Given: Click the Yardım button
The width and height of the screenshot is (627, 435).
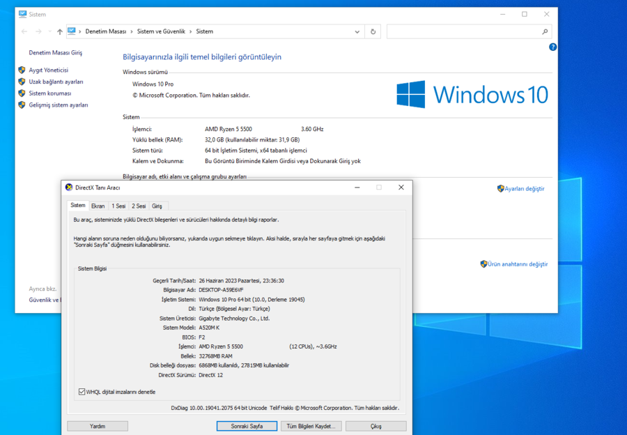Looking at the screenshot, I should pos(98,426).
